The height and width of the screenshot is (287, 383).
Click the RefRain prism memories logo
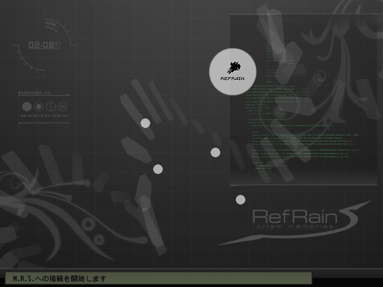(x=294, y=222)
